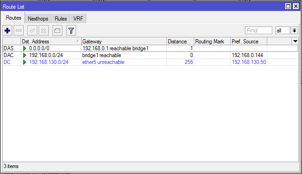Open the comment icon in toolbar
Image resolution: width=302 pixels, height=174 pixels.
click(57, 31)
